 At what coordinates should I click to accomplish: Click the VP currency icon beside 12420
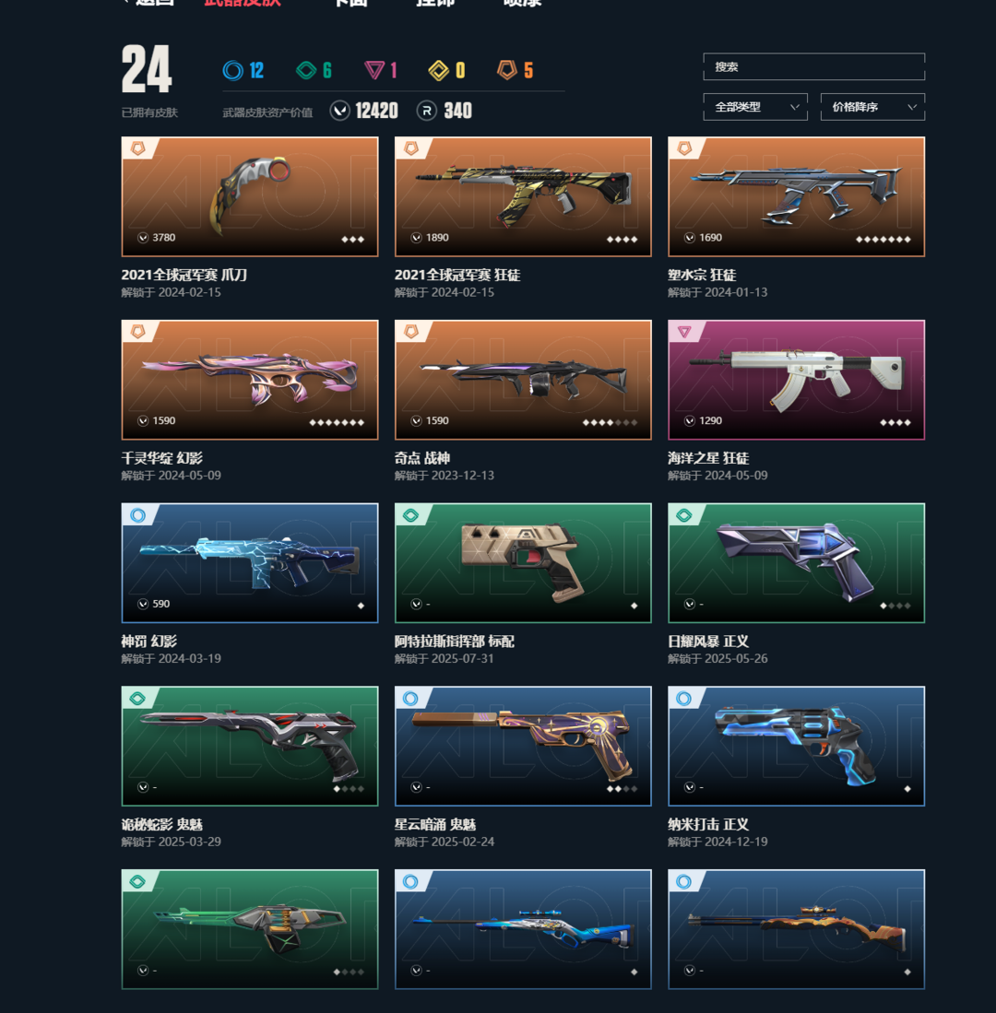click(340, 111)
